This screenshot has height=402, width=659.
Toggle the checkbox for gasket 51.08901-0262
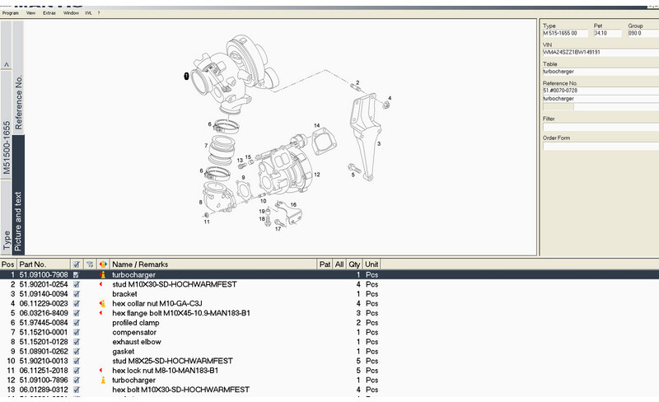(77, 352)
